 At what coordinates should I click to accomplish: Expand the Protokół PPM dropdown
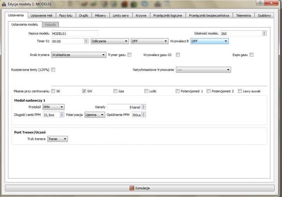pyautogui.click(x=54, y=107)
